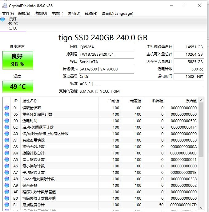Click the green 49 °C temperature button
This screenshot has width=209, height=212.
point(18,87)
